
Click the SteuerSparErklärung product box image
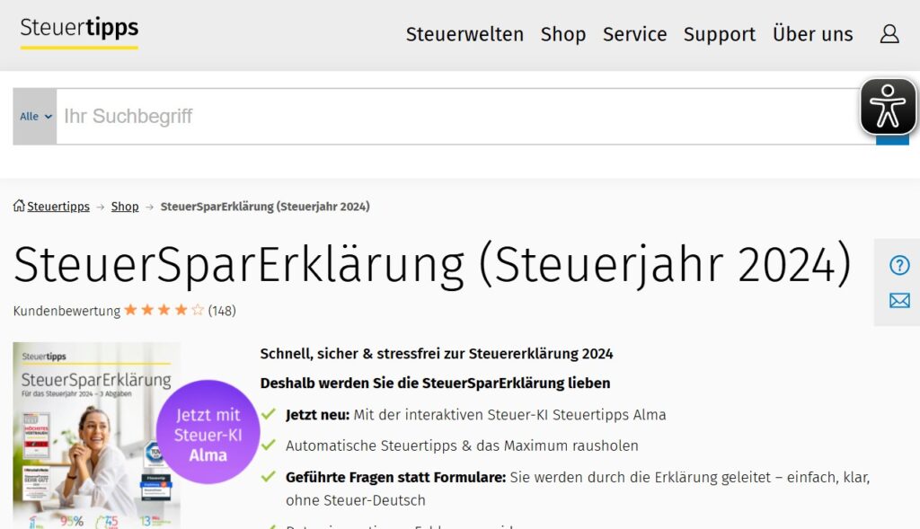[x=96, y=431]
